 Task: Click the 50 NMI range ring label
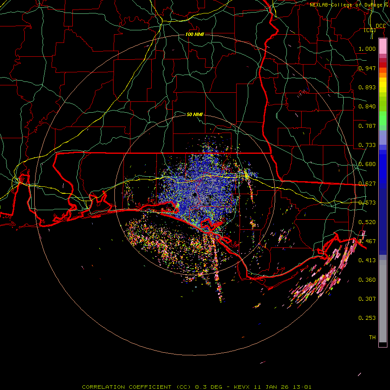pos(195,114)
